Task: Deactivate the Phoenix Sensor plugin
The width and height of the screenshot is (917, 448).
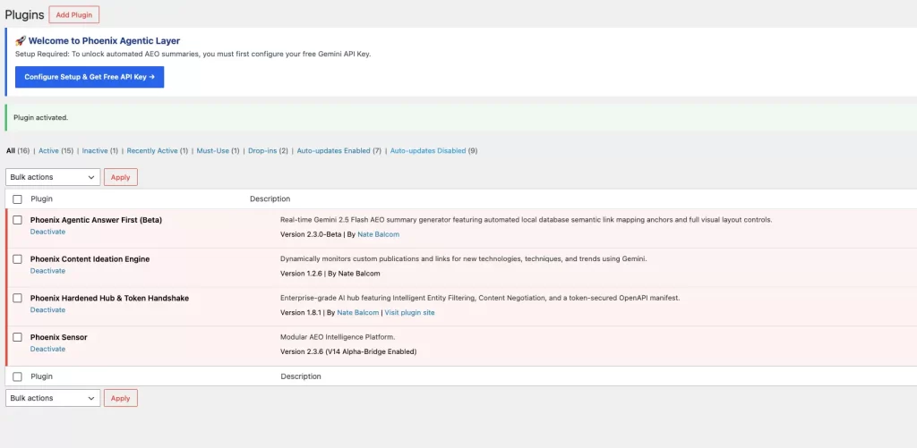Action: pos(48,350)
